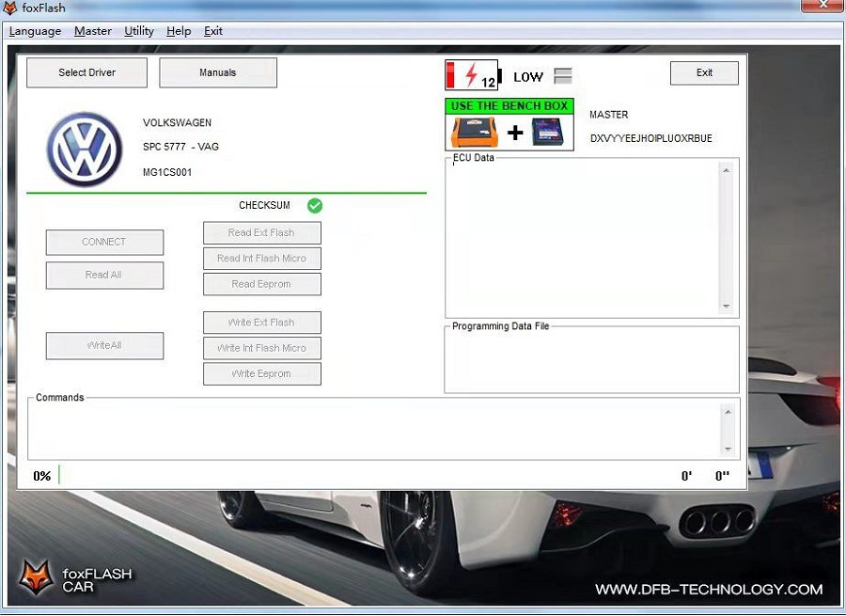Click the MG1CS001 ECU label
This screenshot has height=616, width=846.
167,173
